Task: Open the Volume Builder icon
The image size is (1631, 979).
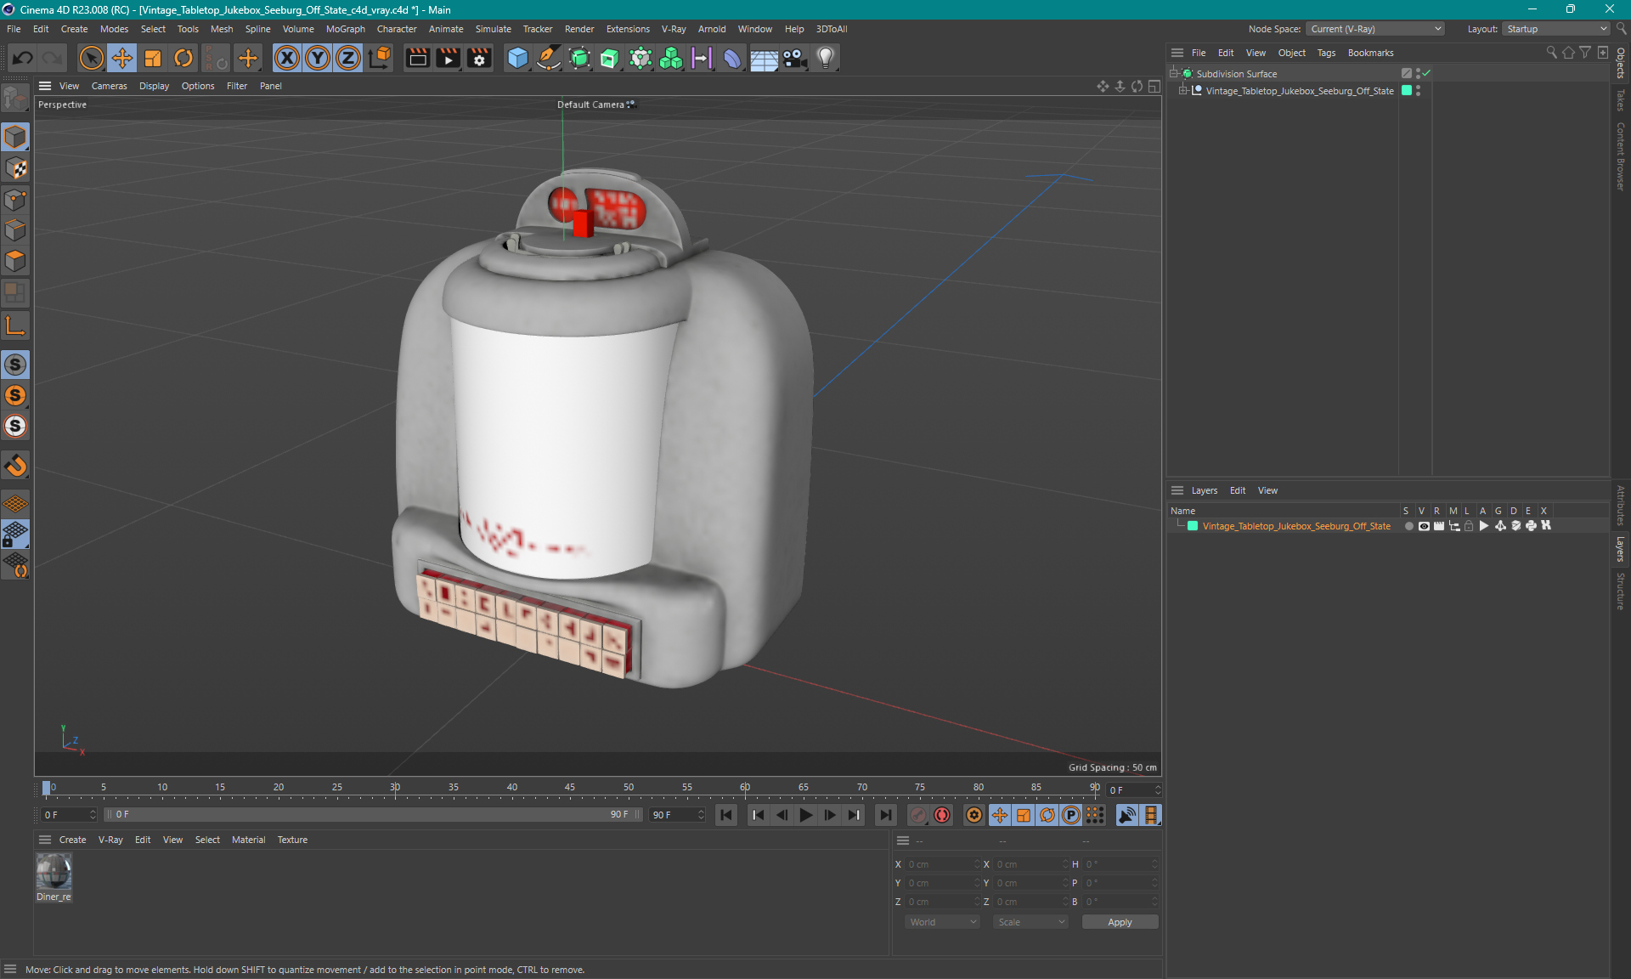Action: tap(671, 58)
